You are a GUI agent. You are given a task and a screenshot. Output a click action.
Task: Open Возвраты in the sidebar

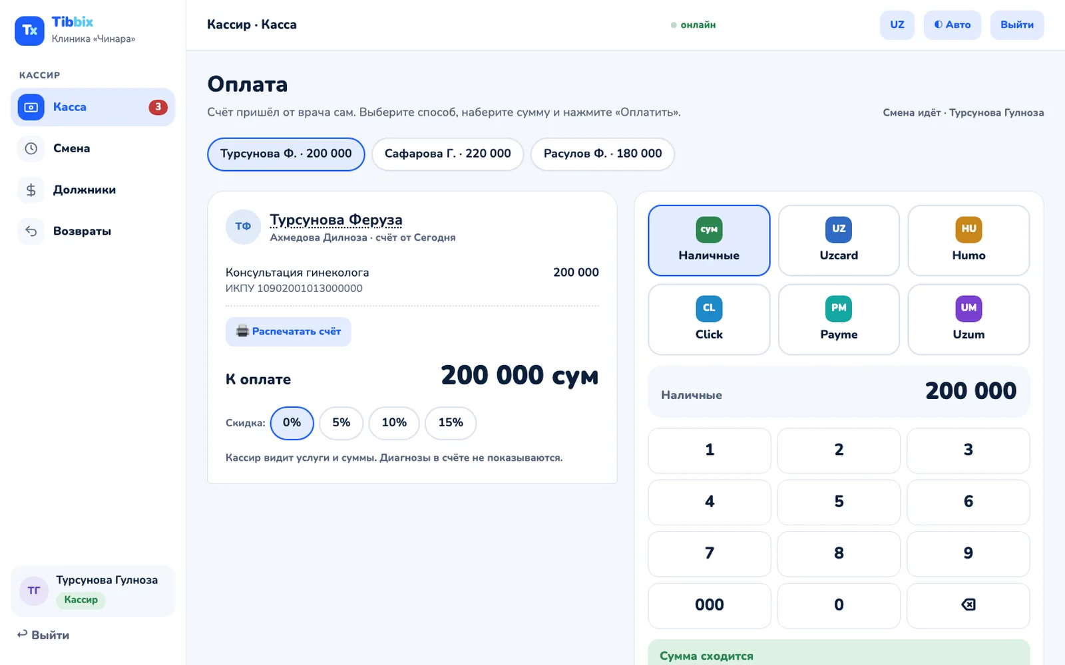[x=93, y=231]
